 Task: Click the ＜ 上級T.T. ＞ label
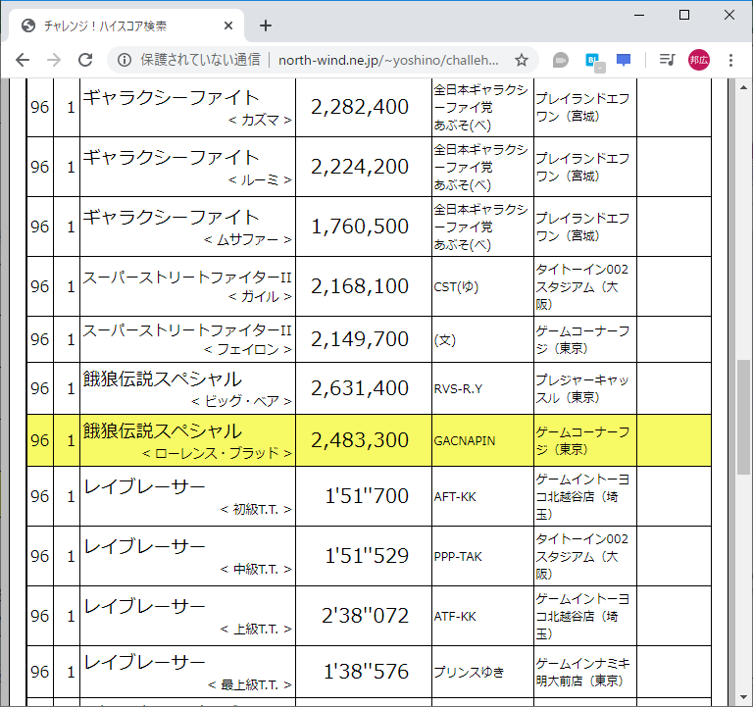pyautogui.click(x=256, y=629)
